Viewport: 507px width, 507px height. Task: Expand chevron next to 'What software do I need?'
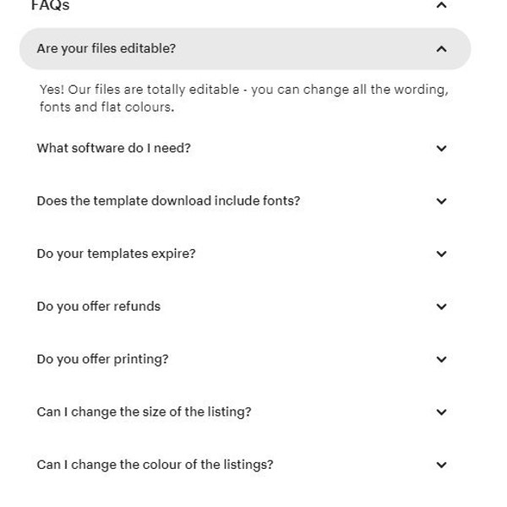click(441, 149)
